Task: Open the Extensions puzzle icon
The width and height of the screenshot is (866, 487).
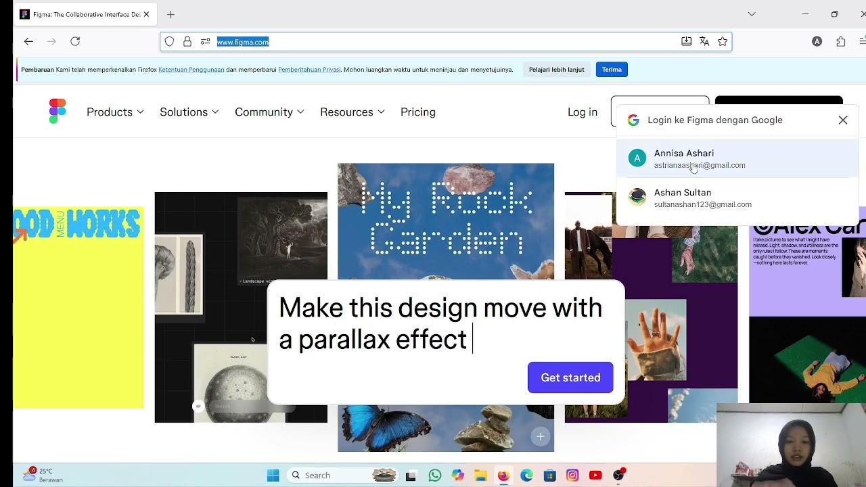Action: point(841,41)
